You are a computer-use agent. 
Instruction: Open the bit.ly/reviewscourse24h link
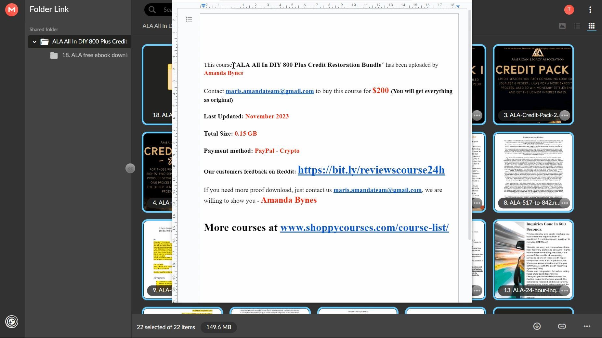click(x=371, y=170)
